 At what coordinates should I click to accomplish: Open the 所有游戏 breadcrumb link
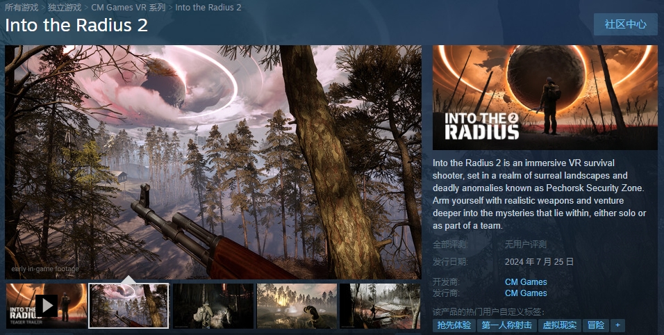[22, 7]
